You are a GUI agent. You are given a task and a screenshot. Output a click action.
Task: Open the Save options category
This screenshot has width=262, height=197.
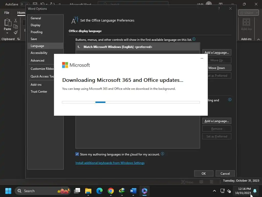click(46, 39)
